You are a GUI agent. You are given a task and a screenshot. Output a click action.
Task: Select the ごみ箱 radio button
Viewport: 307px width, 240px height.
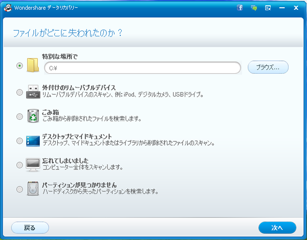click(19, 117)
